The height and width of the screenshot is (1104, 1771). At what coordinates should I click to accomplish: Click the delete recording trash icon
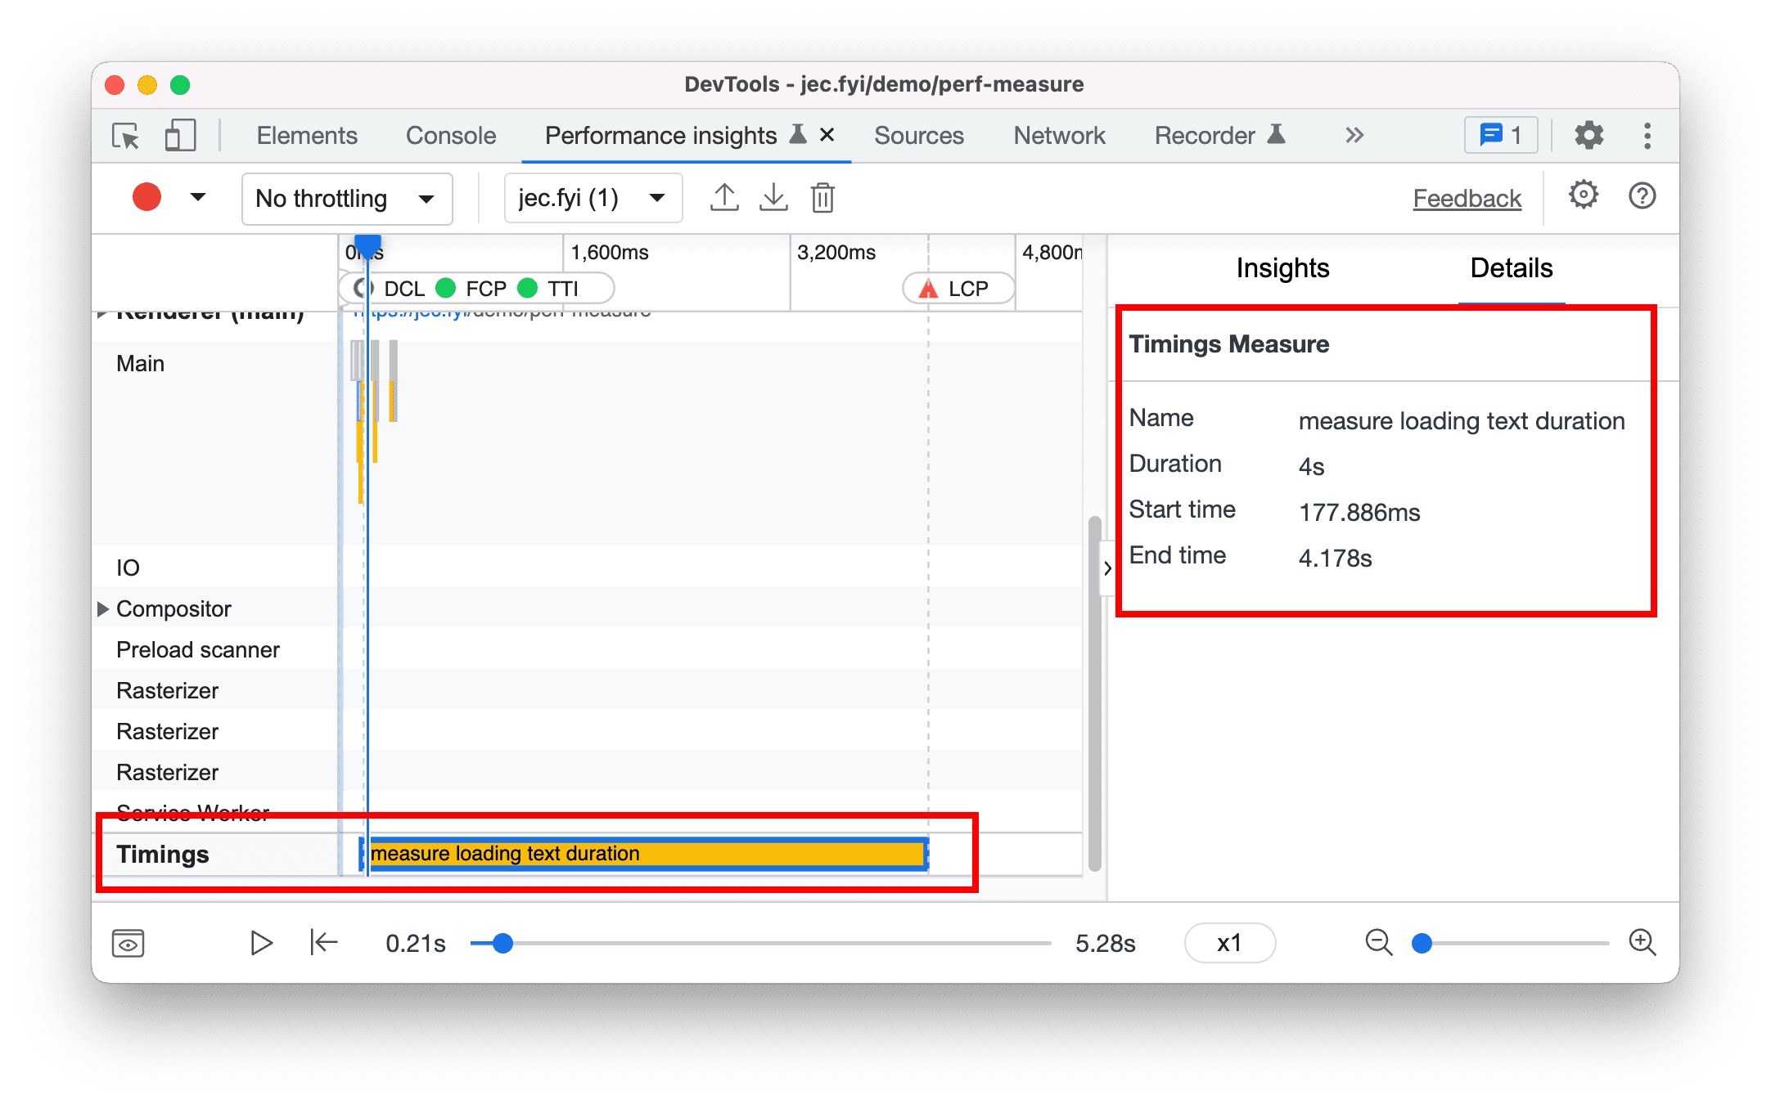[x=824, y=197]
